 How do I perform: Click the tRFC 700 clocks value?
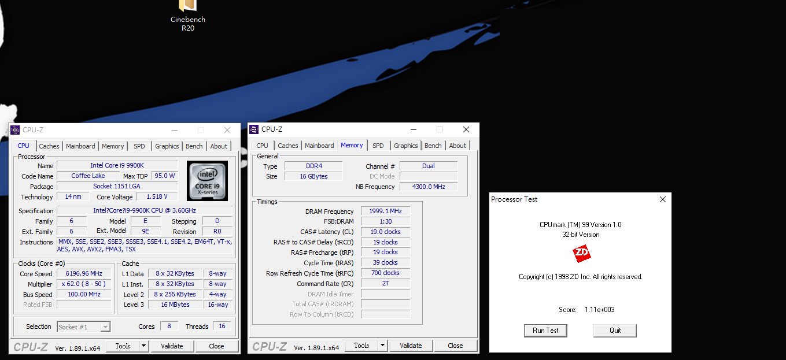(386, 273)
